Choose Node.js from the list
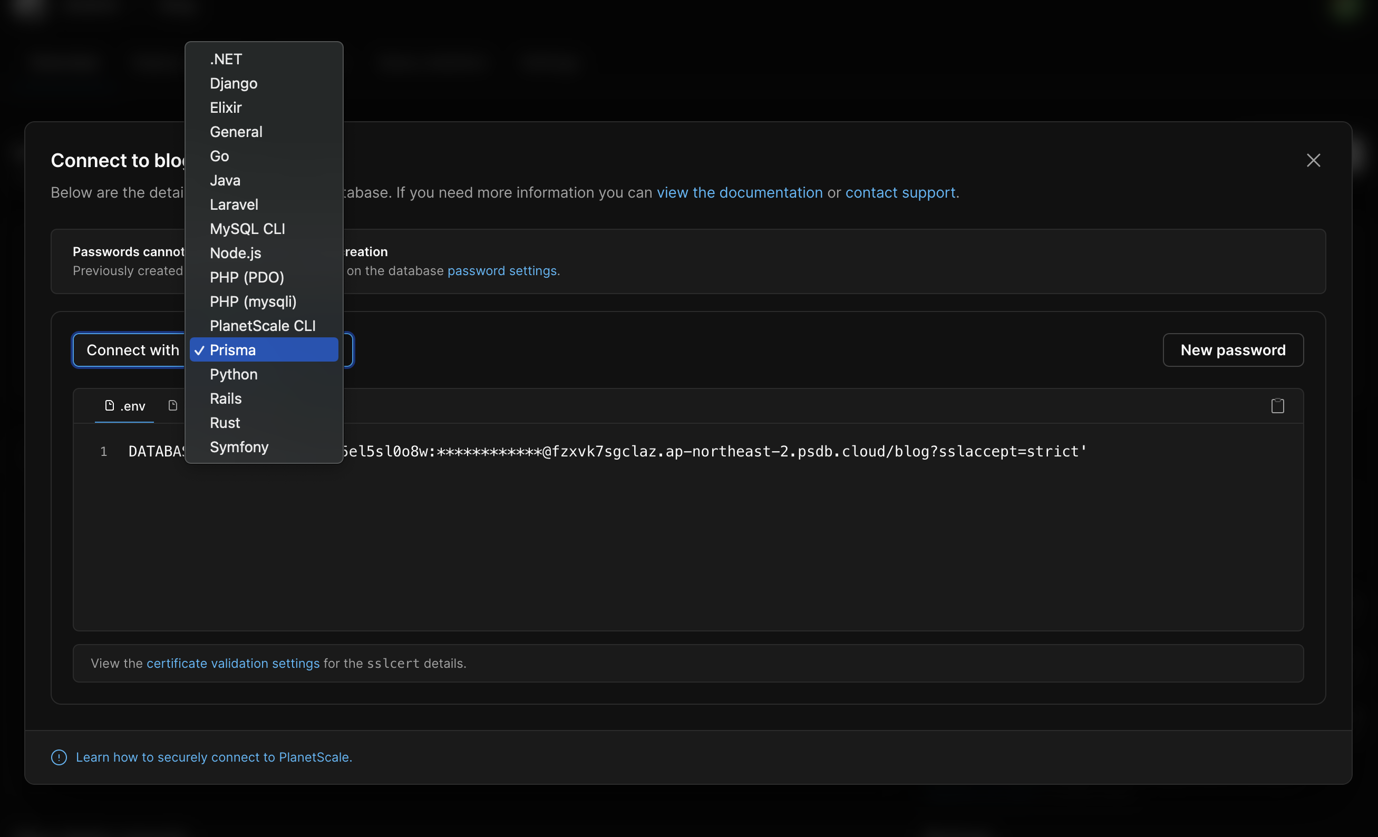 coord(235,254)
